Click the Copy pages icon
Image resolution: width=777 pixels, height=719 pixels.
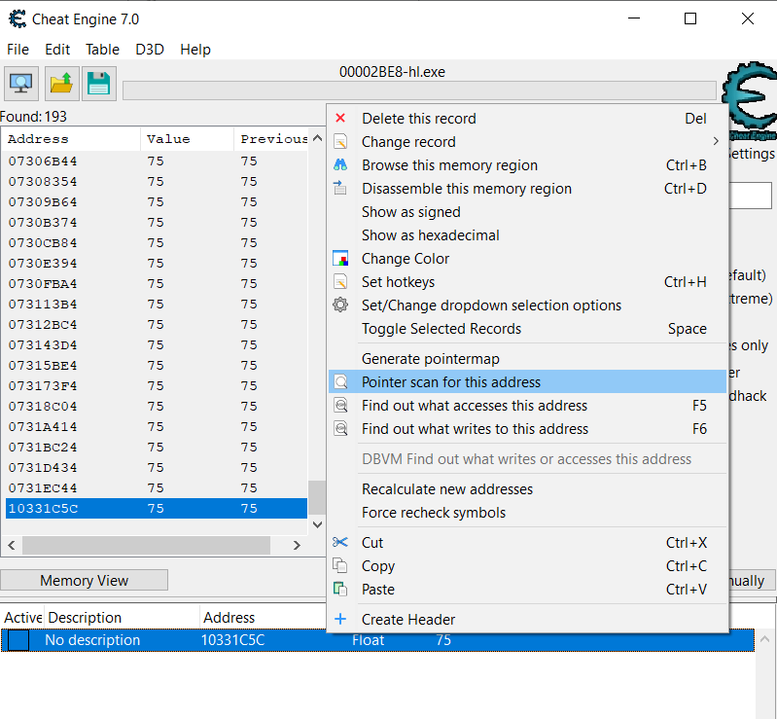[340, 565]
